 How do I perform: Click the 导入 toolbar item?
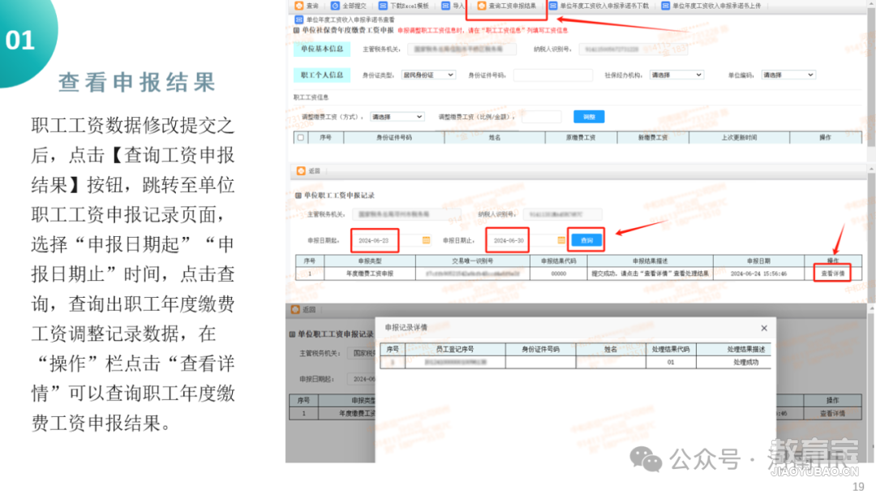pyautogui.click(x=453, y=6)
